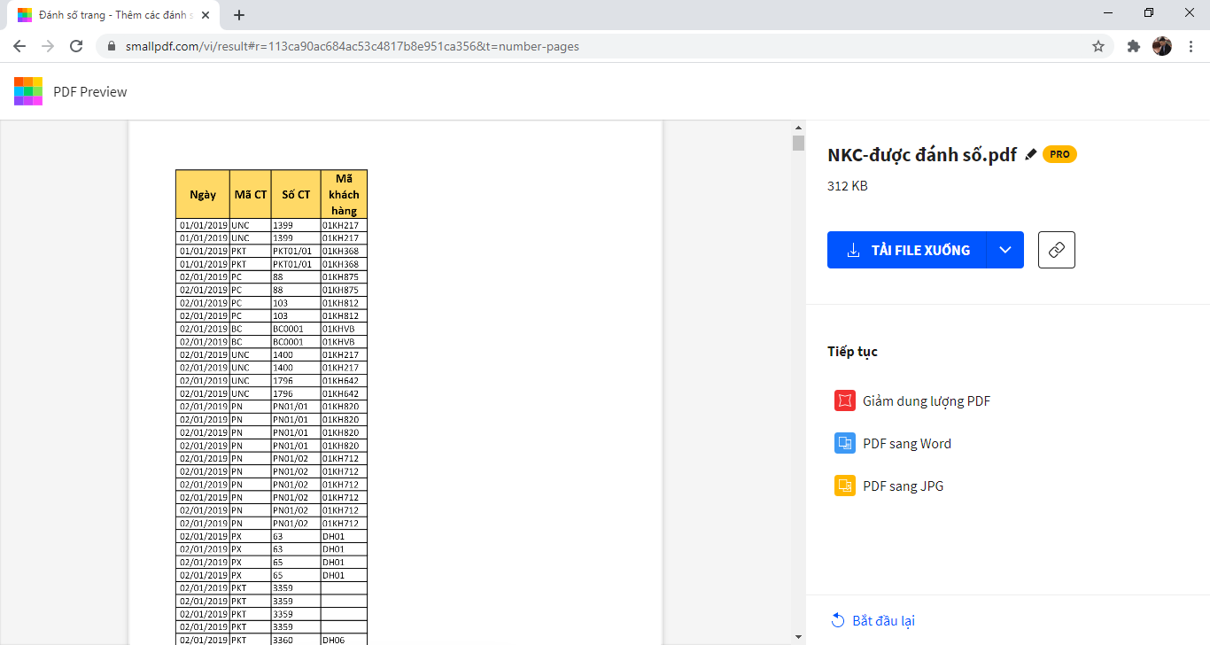Click the first BC0001 cell
This screenshot has height=645, width=1210.
point(296,329)
